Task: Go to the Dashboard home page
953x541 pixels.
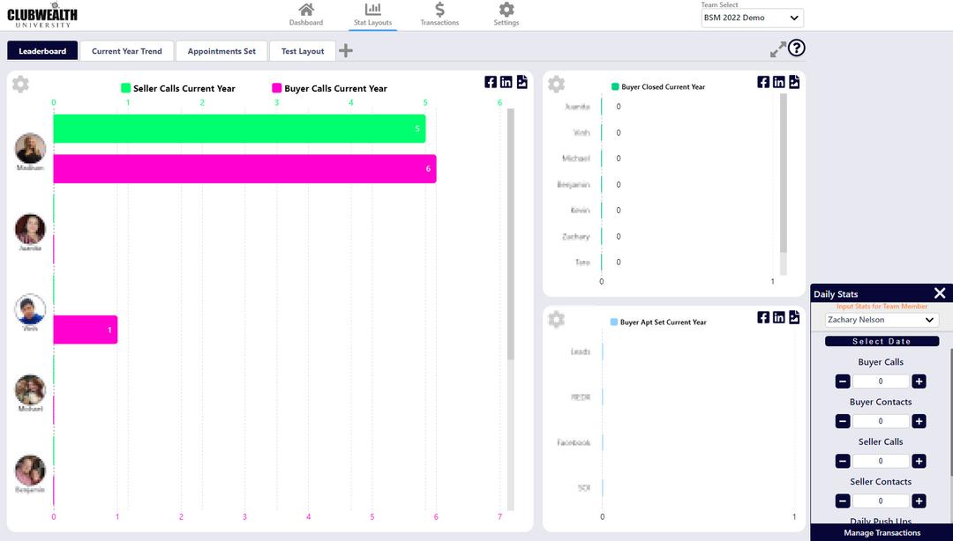Action: pos(305,15)
